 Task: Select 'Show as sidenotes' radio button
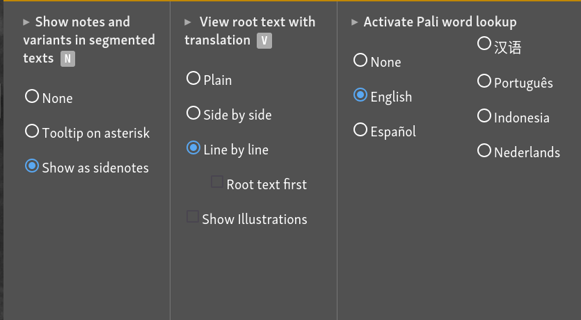coord(32,166)
